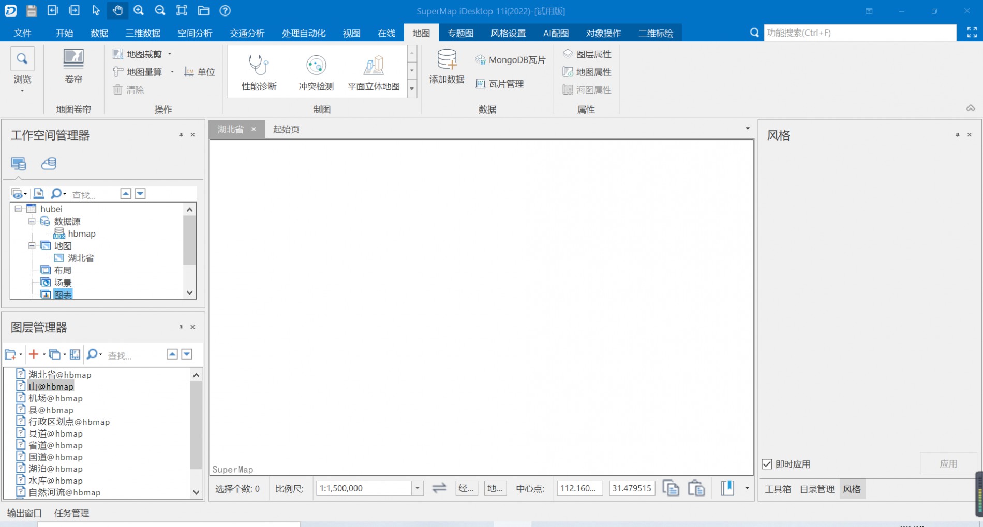Toggle the 即时应用 checkbox
Viewport: 983px width, 527px height.
(767, 464)
